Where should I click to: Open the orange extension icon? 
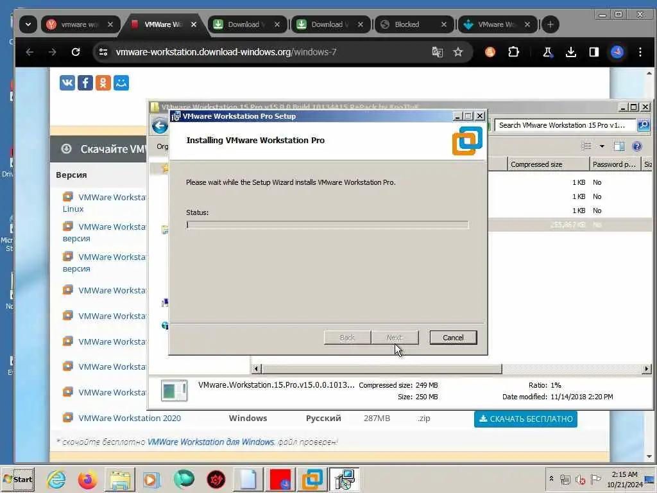pos(490,52)
